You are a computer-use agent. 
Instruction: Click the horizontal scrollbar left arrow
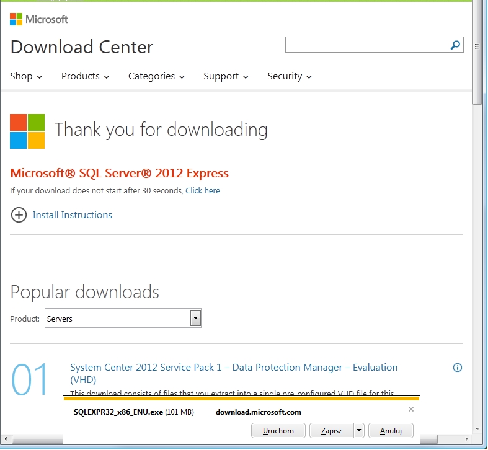pyautogui.click(x=6, y=439)
